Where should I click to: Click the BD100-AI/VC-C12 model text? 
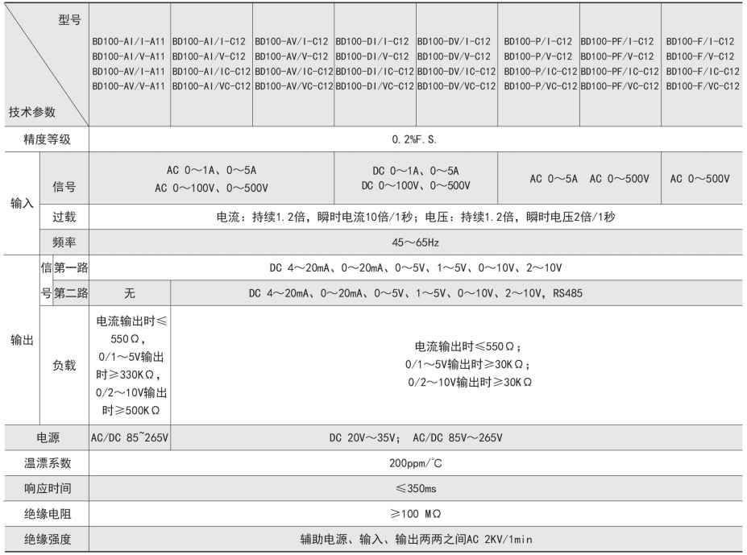211,86
